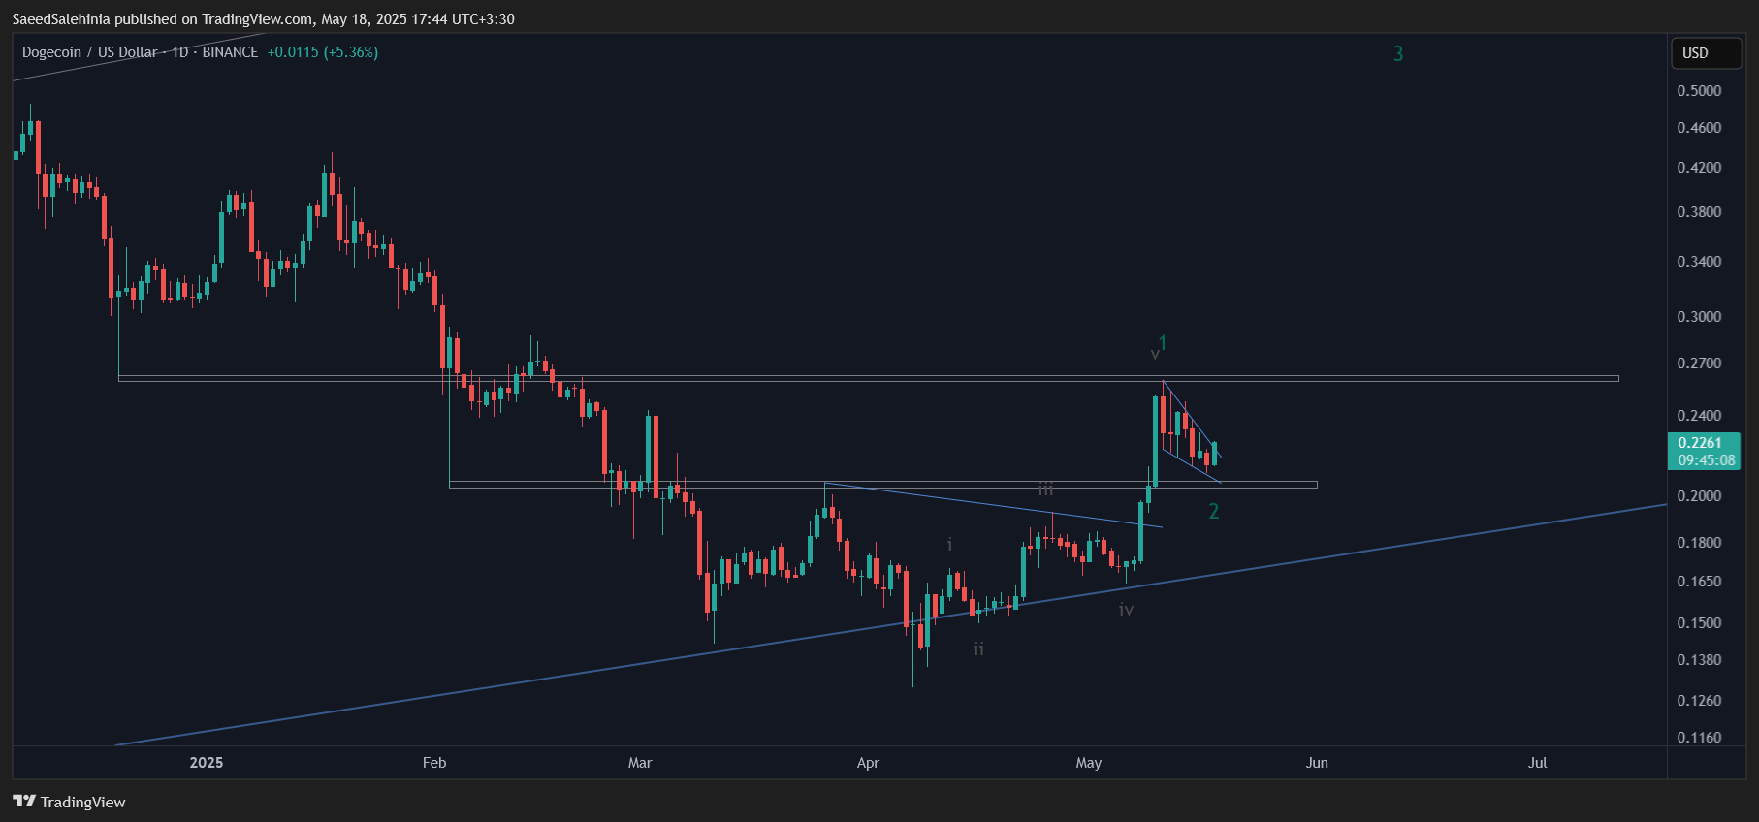Image resolution: width=1759 pixels, height=822 pixels.
Task: Click the TradingView logo at bottom left
Action: [69, 802]
